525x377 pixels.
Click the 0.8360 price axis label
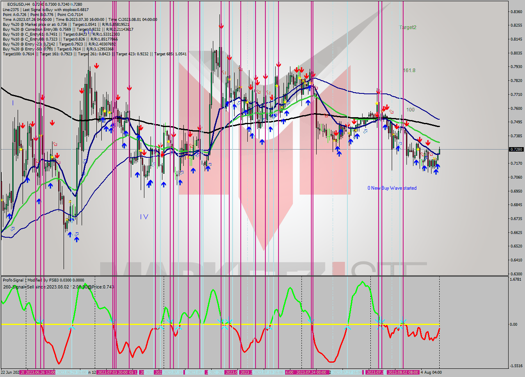pos(516,11)
